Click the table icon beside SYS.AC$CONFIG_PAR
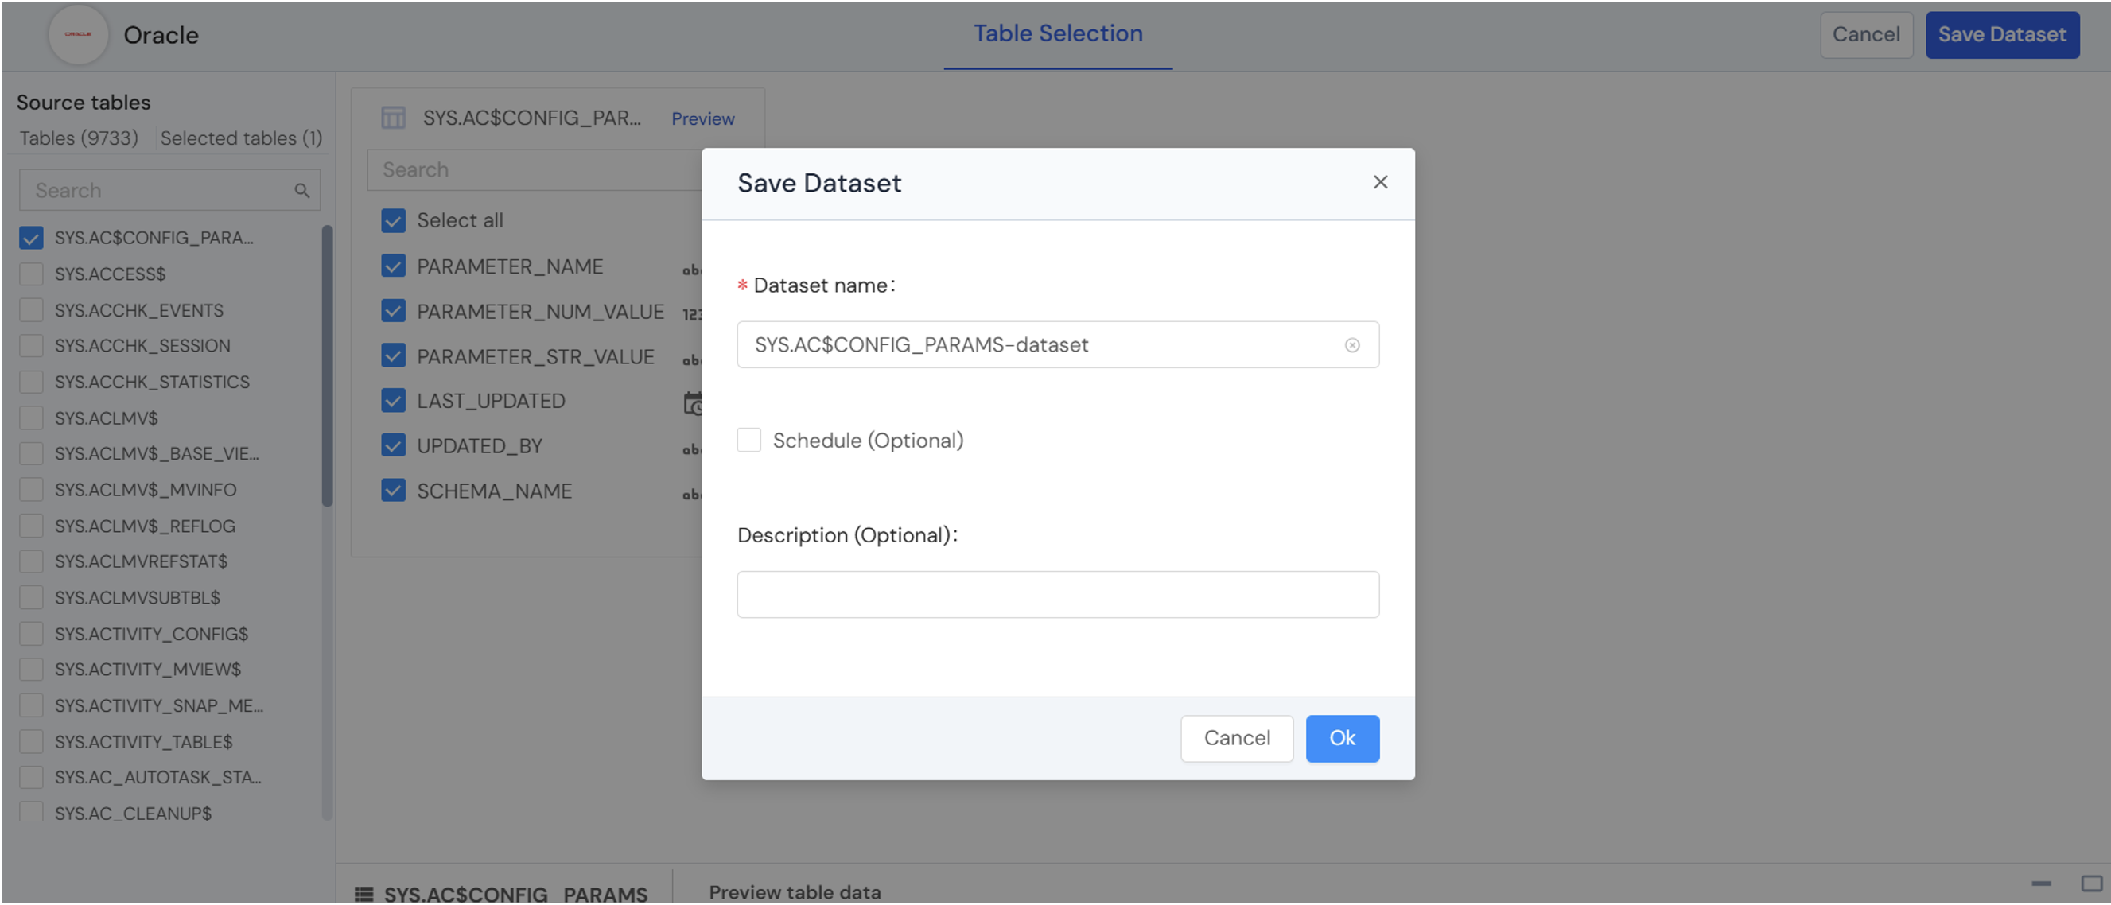This screenshot has height=905, width=2111. 394,118
